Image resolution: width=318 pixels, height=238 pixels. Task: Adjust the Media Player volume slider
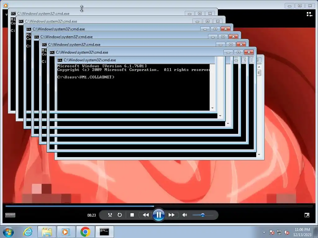coord(202,215)
